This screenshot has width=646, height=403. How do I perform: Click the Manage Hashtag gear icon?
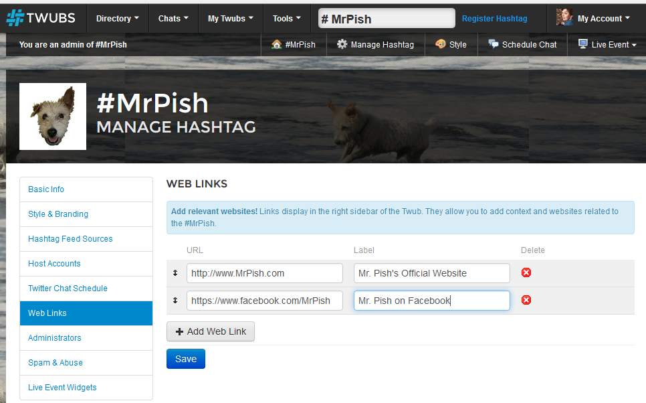[342, 44]
